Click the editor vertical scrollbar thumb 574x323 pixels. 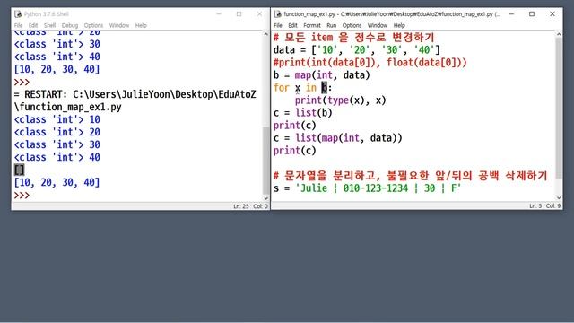pyautogui.click(x=559, y=108)
